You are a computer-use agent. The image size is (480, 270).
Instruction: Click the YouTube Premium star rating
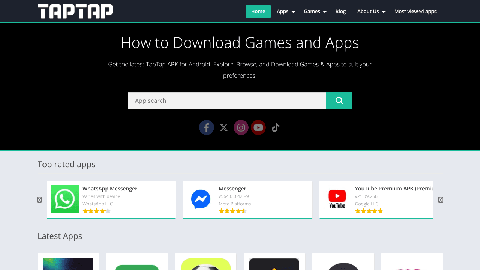click(x=369, y=211)
